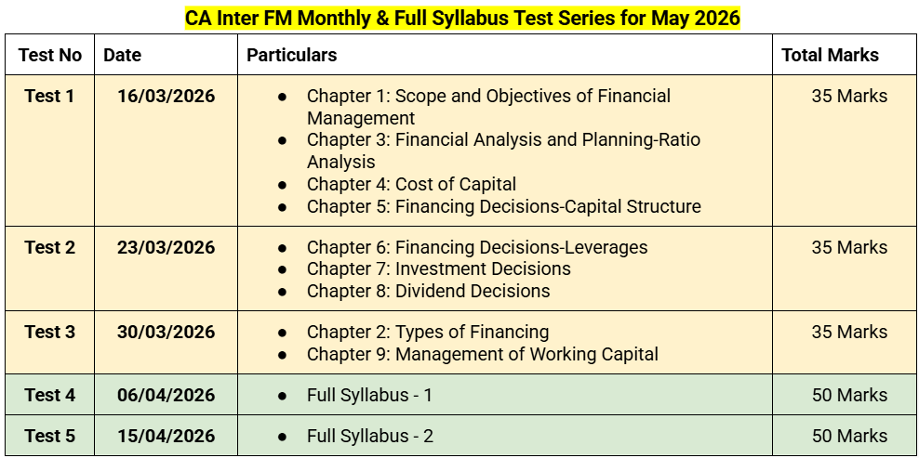The width and height of the screenshot is (919, 458).
Task: Select Chapter 4: Cost of Capital bullet
Action: pos(411,185)
